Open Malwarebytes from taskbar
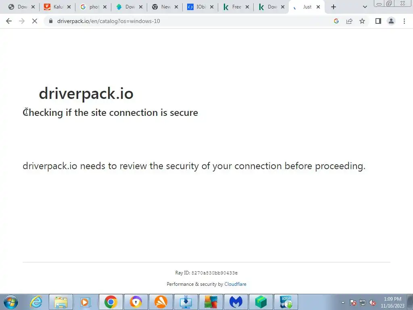 236,302
